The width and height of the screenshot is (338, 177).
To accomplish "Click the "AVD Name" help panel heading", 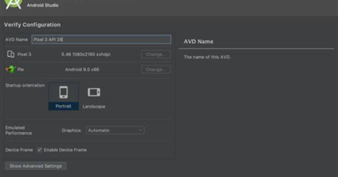I will tap(198, 41).
